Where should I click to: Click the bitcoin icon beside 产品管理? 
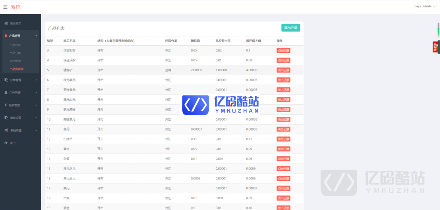[x=6, y=36]
